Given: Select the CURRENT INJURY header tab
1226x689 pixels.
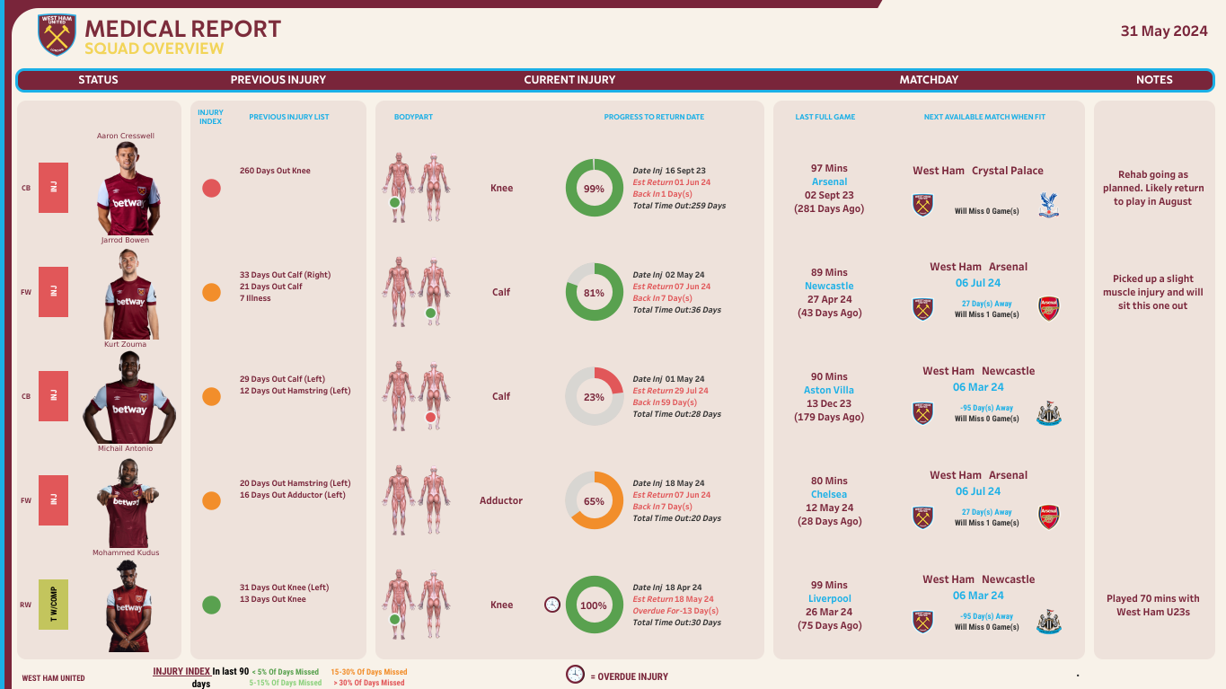Looking at the screenshot, I should (569, 80).
